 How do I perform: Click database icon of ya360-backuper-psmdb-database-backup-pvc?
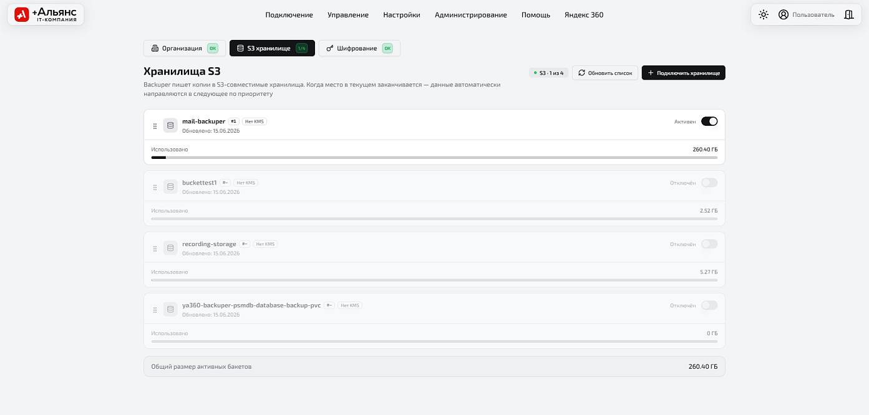[x=170, y=310]
